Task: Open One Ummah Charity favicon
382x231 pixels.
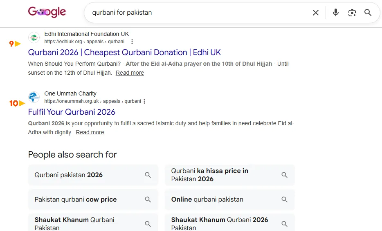Action: point(34,97)
